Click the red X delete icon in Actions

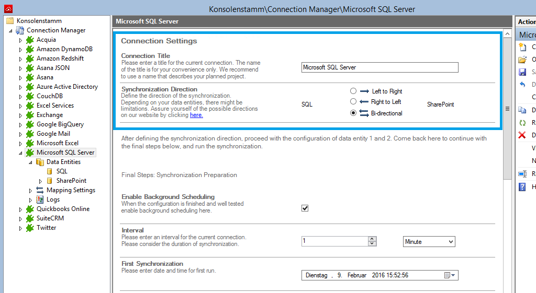click(x=522, y=135)
